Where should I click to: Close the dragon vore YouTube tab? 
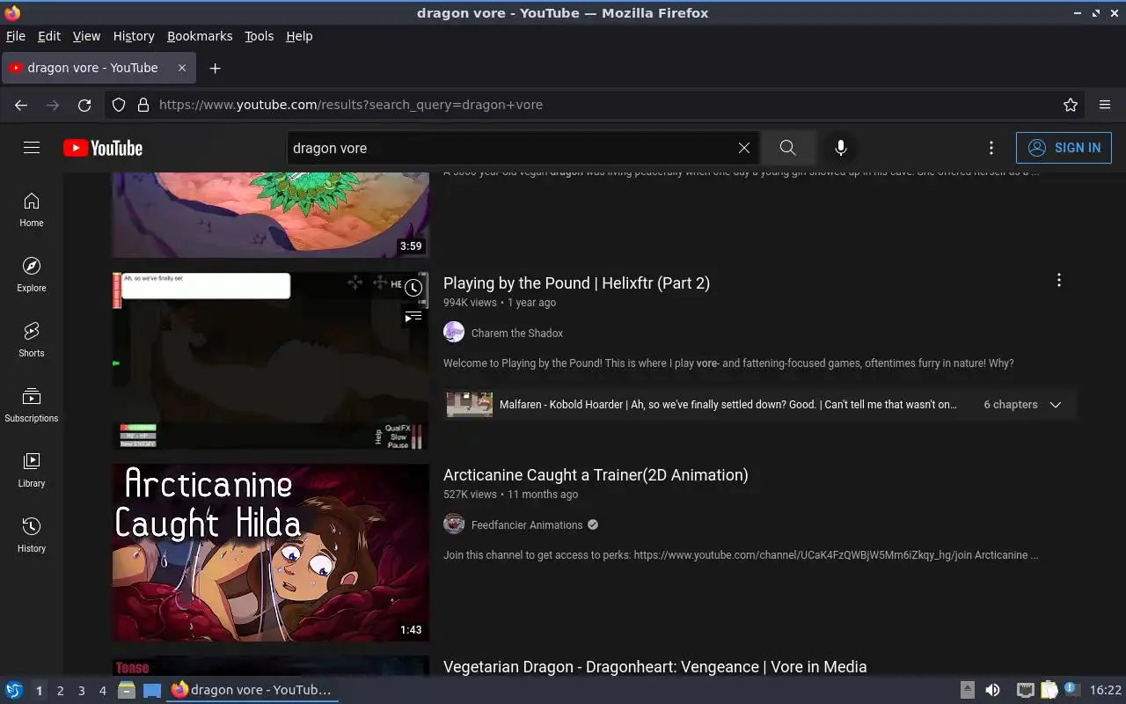point(182,68)
